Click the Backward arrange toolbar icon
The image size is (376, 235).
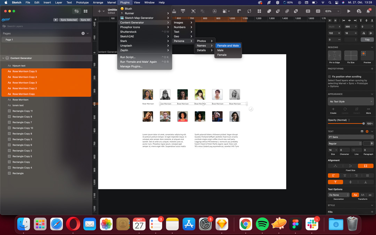183,11
